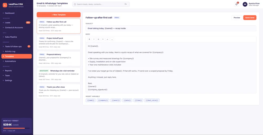This screenshot has width=263, height=135.
Task: Apply underline formatting
Action: (98, 39)
